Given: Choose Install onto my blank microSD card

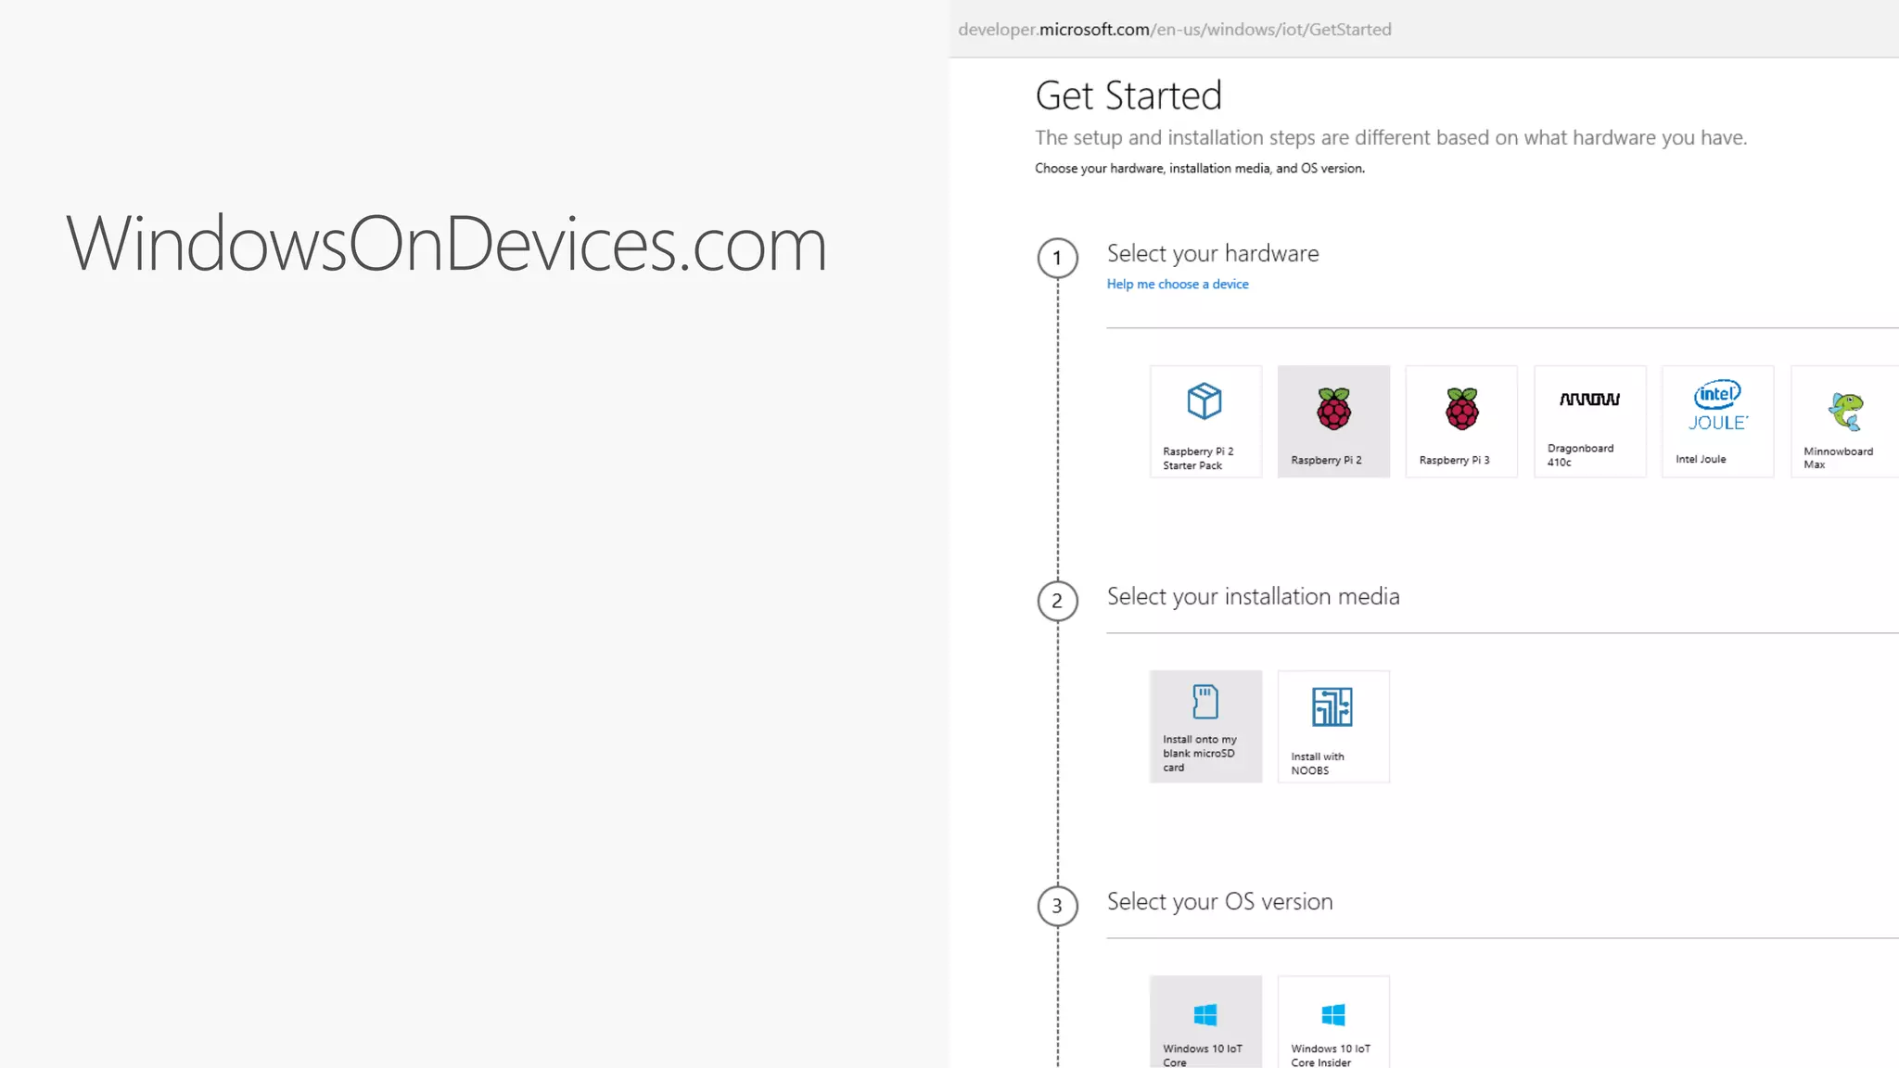Looking at the screenshot, I should (1205, 727).
